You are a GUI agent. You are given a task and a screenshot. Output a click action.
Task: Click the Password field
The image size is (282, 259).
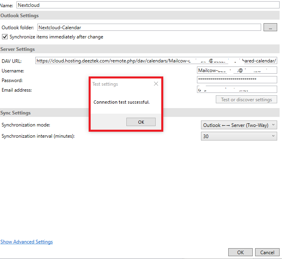click(237, 80)
